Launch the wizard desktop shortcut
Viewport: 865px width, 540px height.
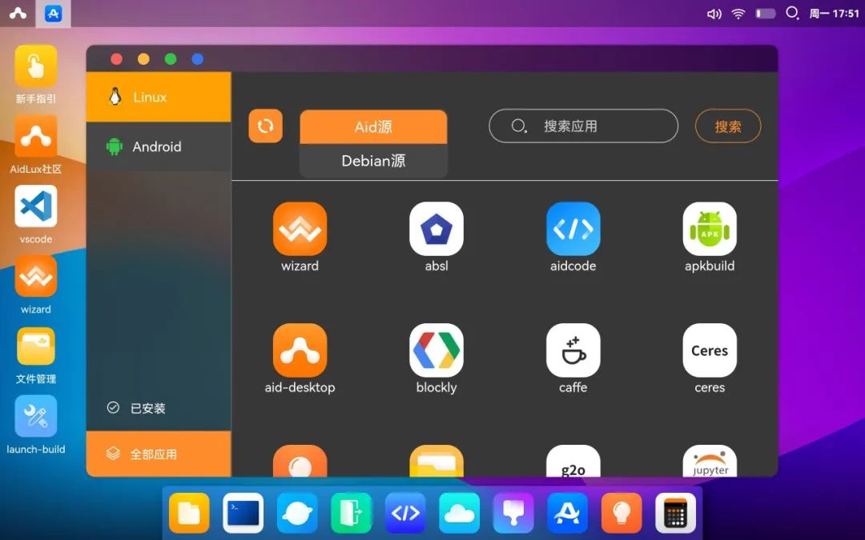click(36, 277)
